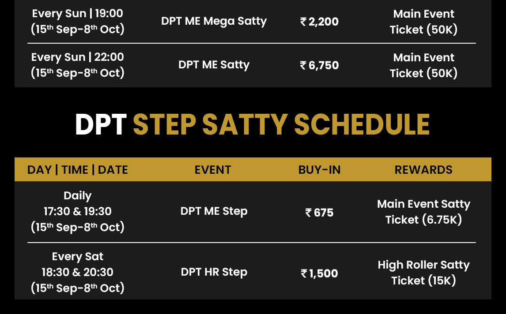The image size is (506, 314).
Task: Click Main Event Ticket reward for Mega Satty
Action: [423, 22]
